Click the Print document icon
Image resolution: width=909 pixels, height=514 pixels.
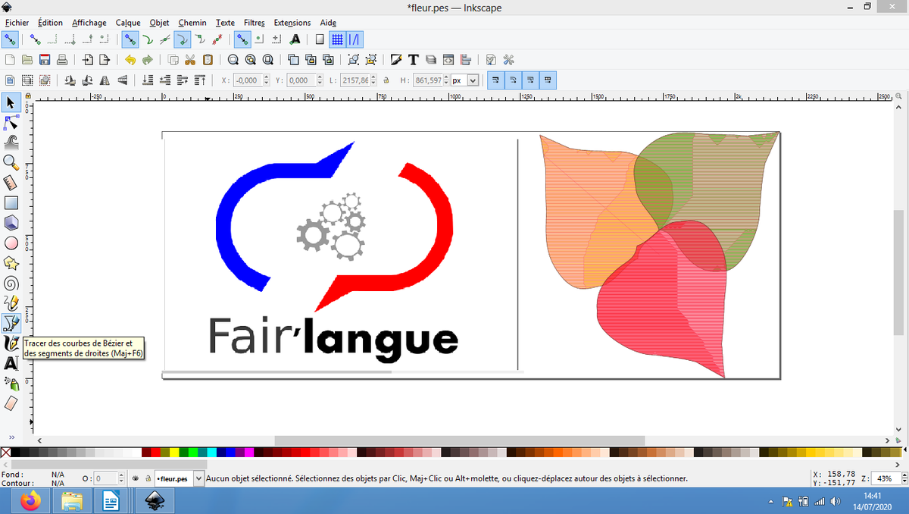point(62,60)
